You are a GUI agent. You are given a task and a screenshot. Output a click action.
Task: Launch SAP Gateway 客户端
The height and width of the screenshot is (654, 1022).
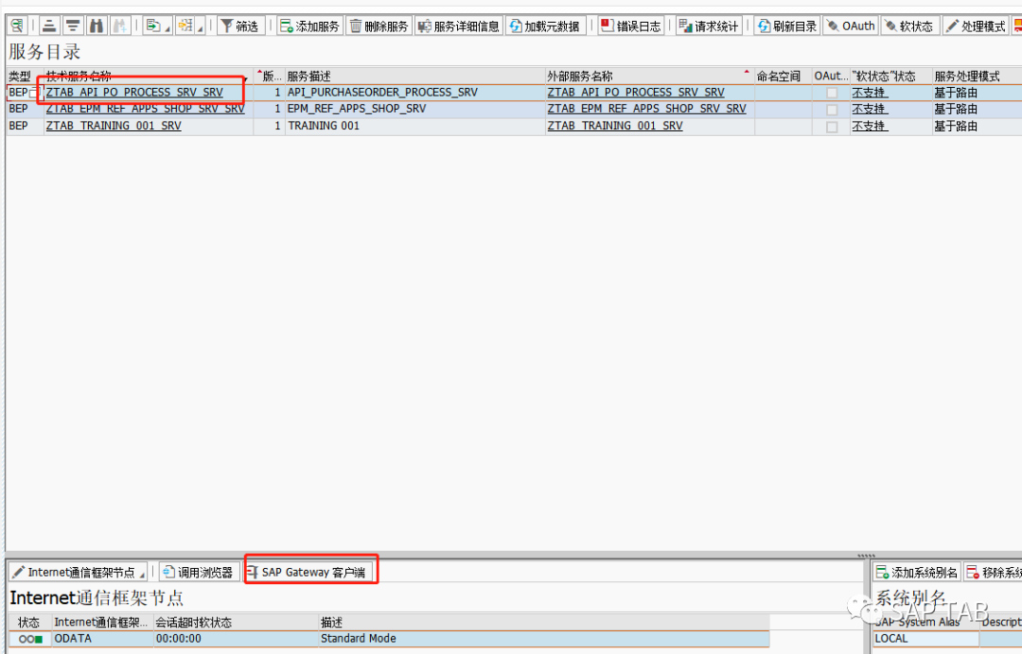(308, 572)
